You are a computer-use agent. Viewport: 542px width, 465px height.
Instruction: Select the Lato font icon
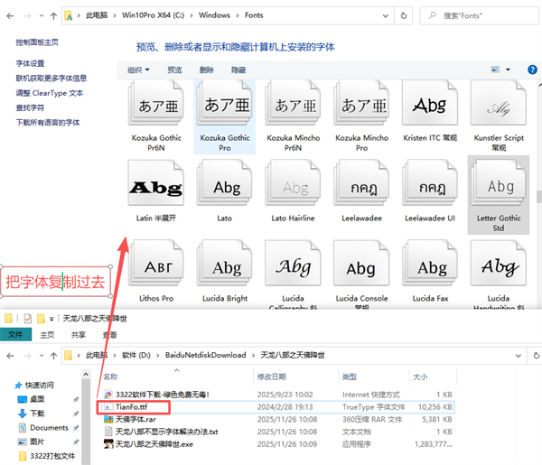[225, 183]
